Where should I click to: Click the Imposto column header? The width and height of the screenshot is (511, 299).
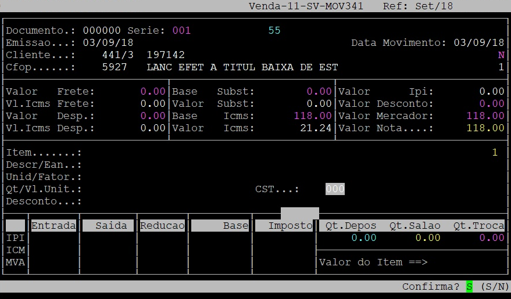(285, 226)
